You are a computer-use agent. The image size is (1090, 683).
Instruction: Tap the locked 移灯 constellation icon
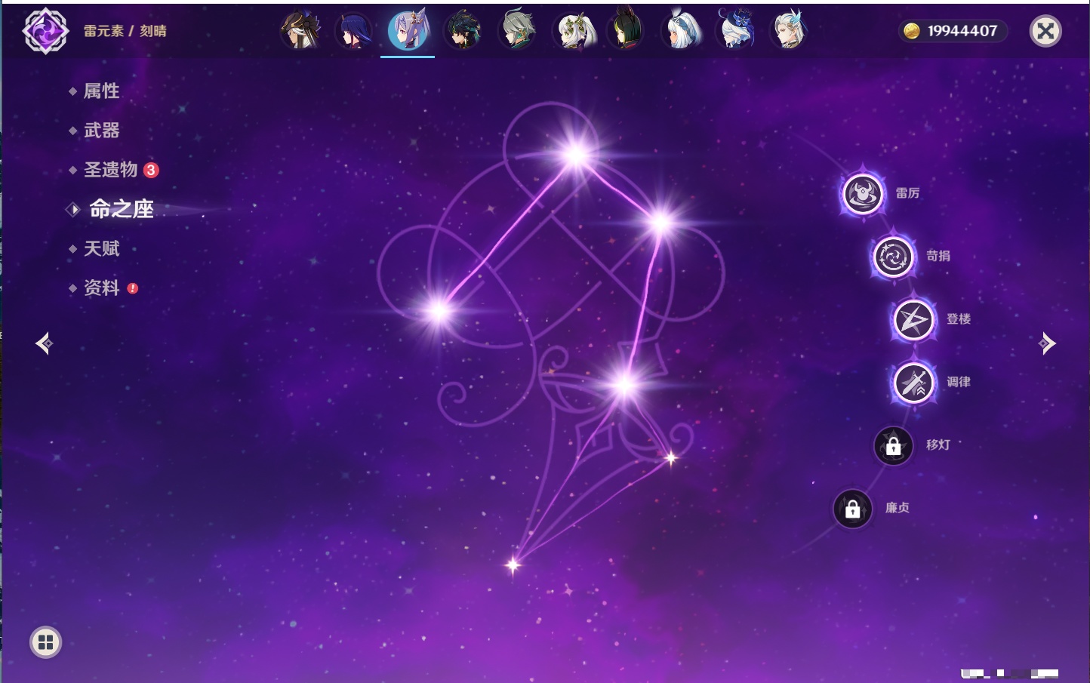[893, 446]
